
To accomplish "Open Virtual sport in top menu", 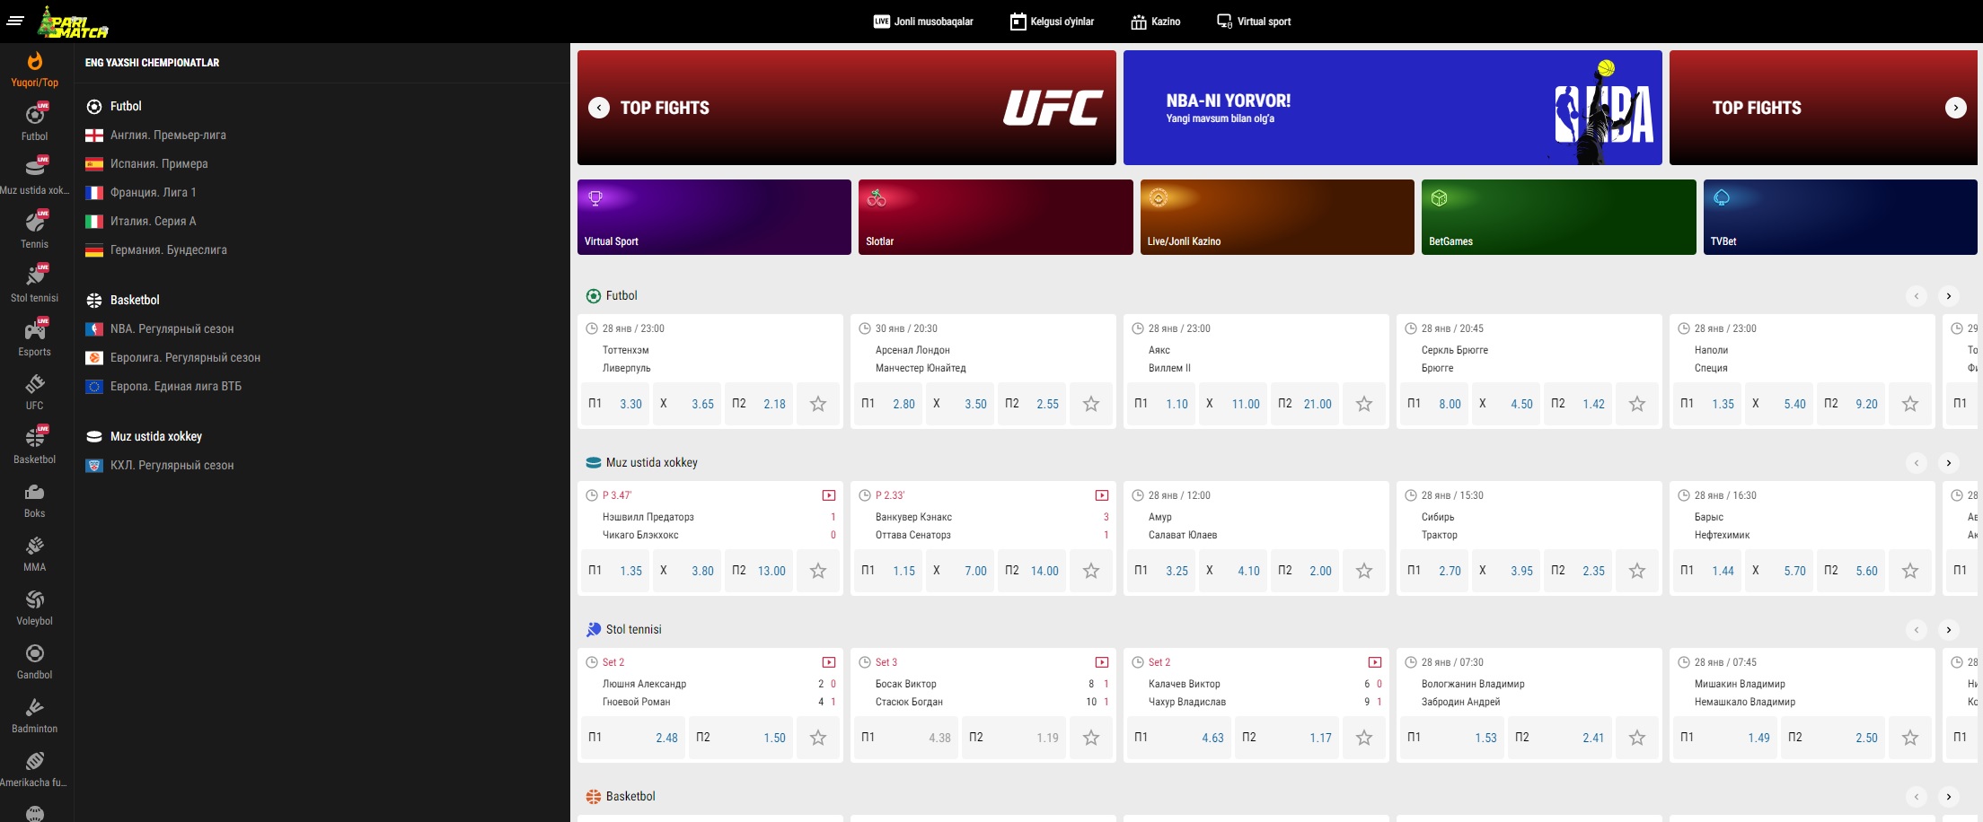I will pos(1254,22).
